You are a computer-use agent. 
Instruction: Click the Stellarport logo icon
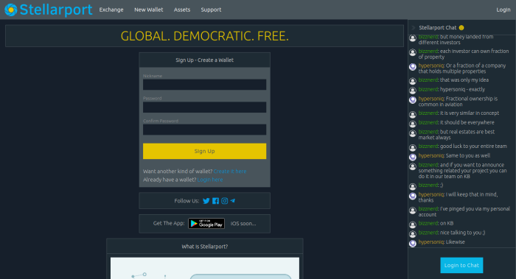point(11,10)
